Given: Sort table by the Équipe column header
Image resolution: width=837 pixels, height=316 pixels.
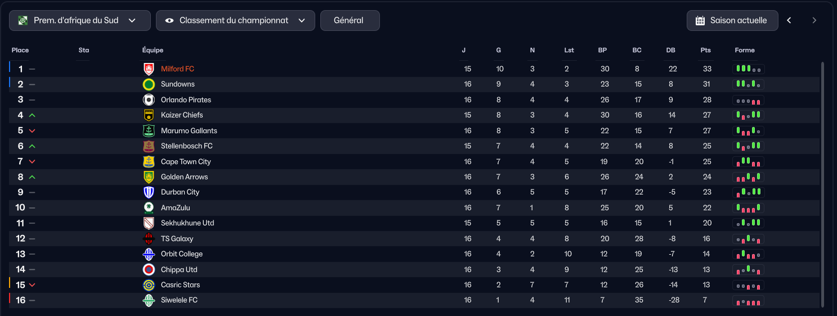Looking at the screenshot, I should click(x=153, y=50).
